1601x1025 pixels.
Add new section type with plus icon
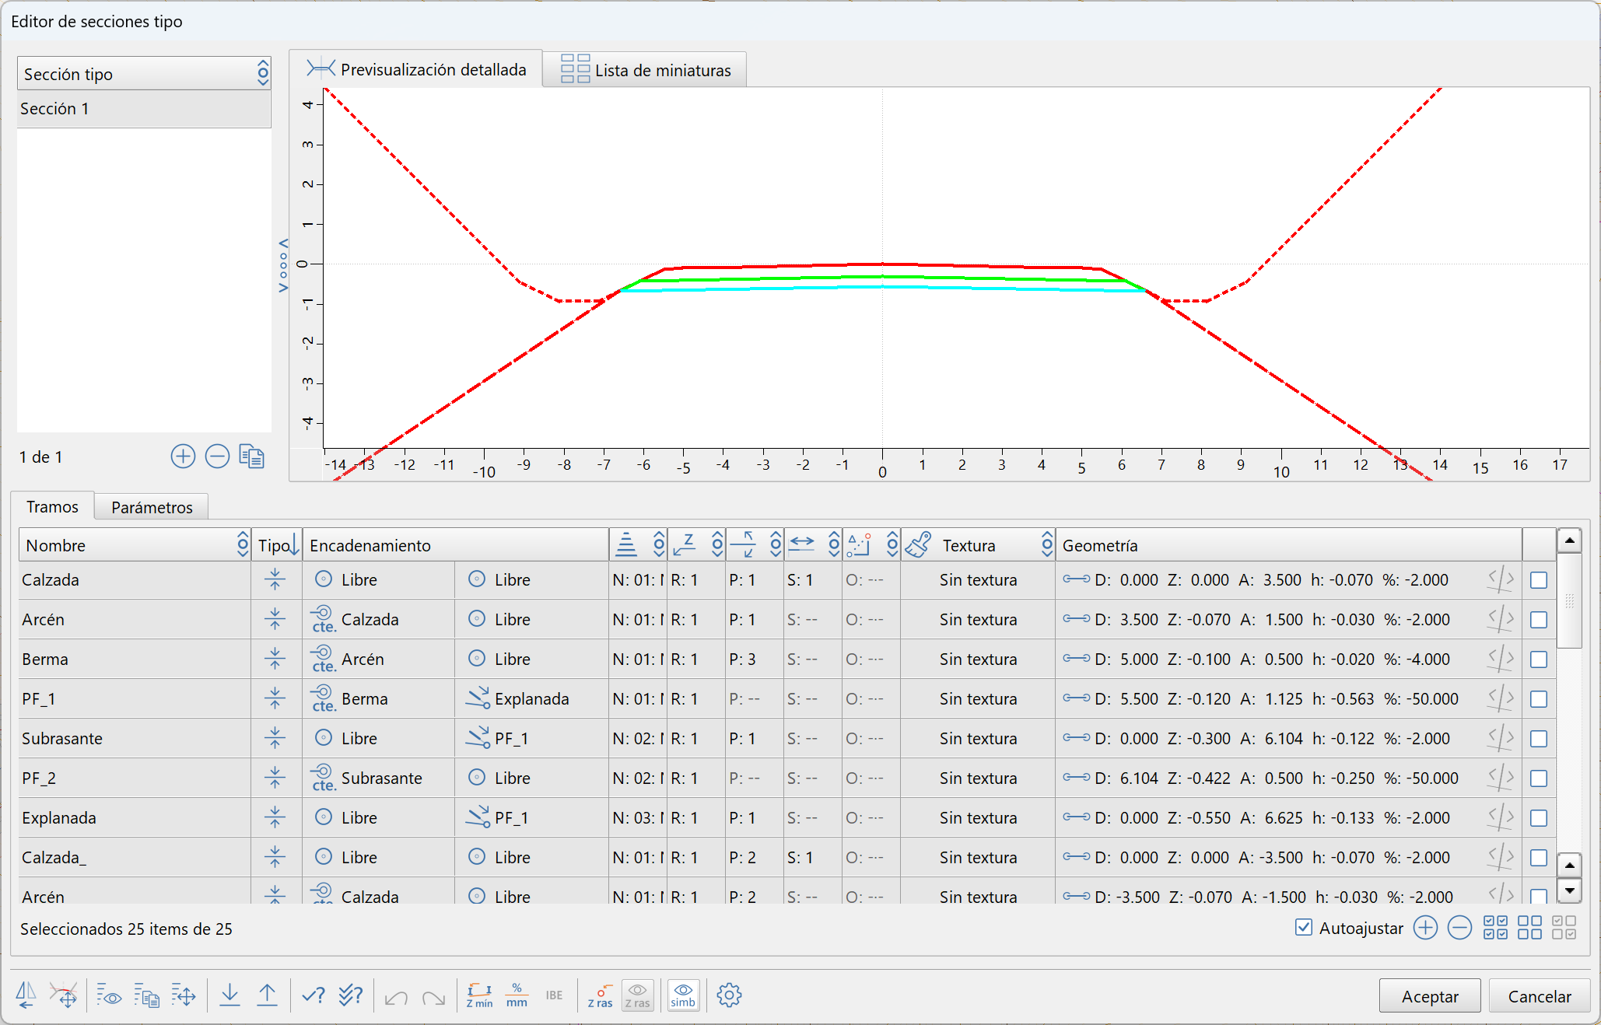[x=183, y=457]
